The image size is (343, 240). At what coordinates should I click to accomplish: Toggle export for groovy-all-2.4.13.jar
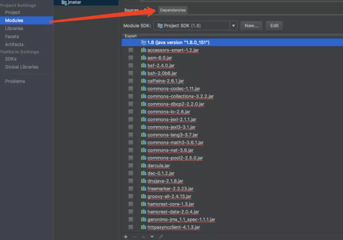pyautogui.click(x=131, y=196)
